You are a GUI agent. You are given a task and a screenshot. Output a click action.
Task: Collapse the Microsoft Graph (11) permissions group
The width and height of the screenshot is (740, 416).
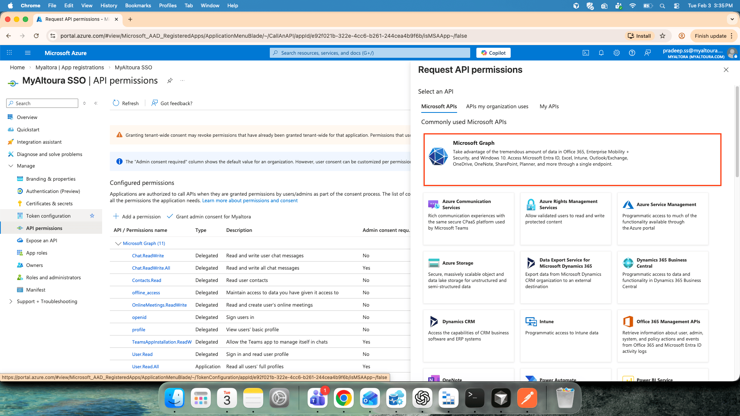118,243
